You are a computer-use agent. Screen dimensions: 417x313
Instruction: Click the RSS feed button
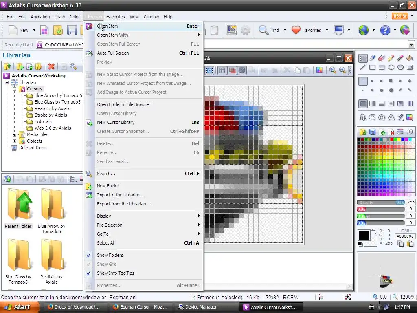pos(399,16)
